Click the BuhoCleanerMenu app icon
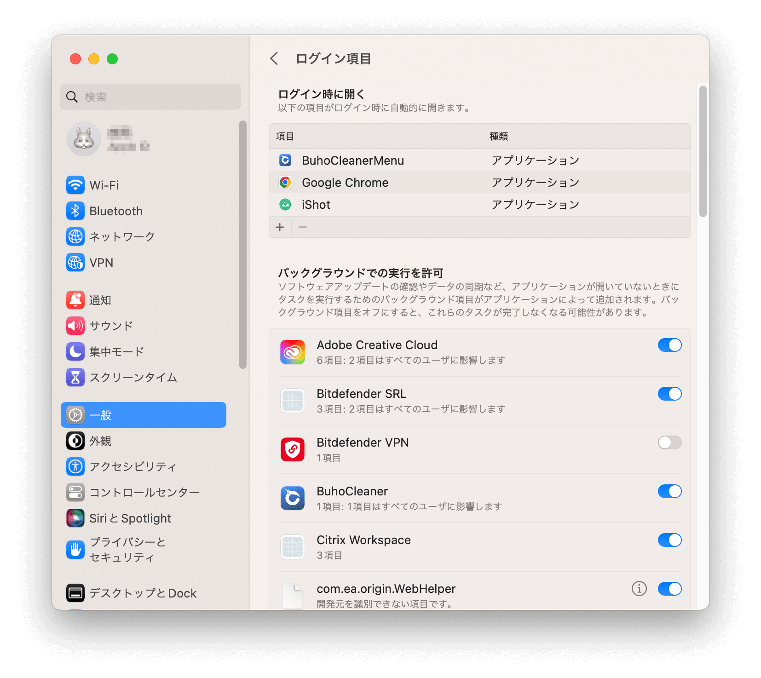761x678 pixels. (285, 160)
